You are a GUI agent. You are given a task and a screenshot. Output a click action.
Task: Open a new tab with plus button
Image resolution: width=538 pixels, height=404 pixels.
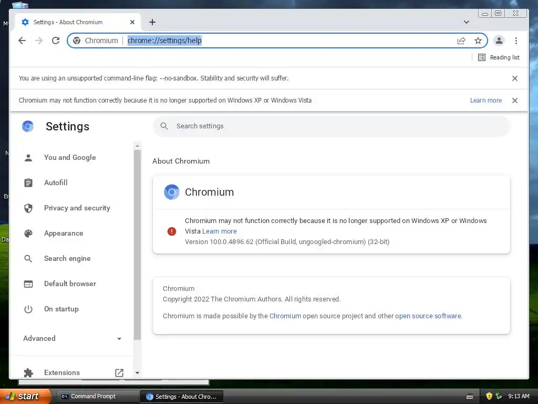tap(152, 22)
